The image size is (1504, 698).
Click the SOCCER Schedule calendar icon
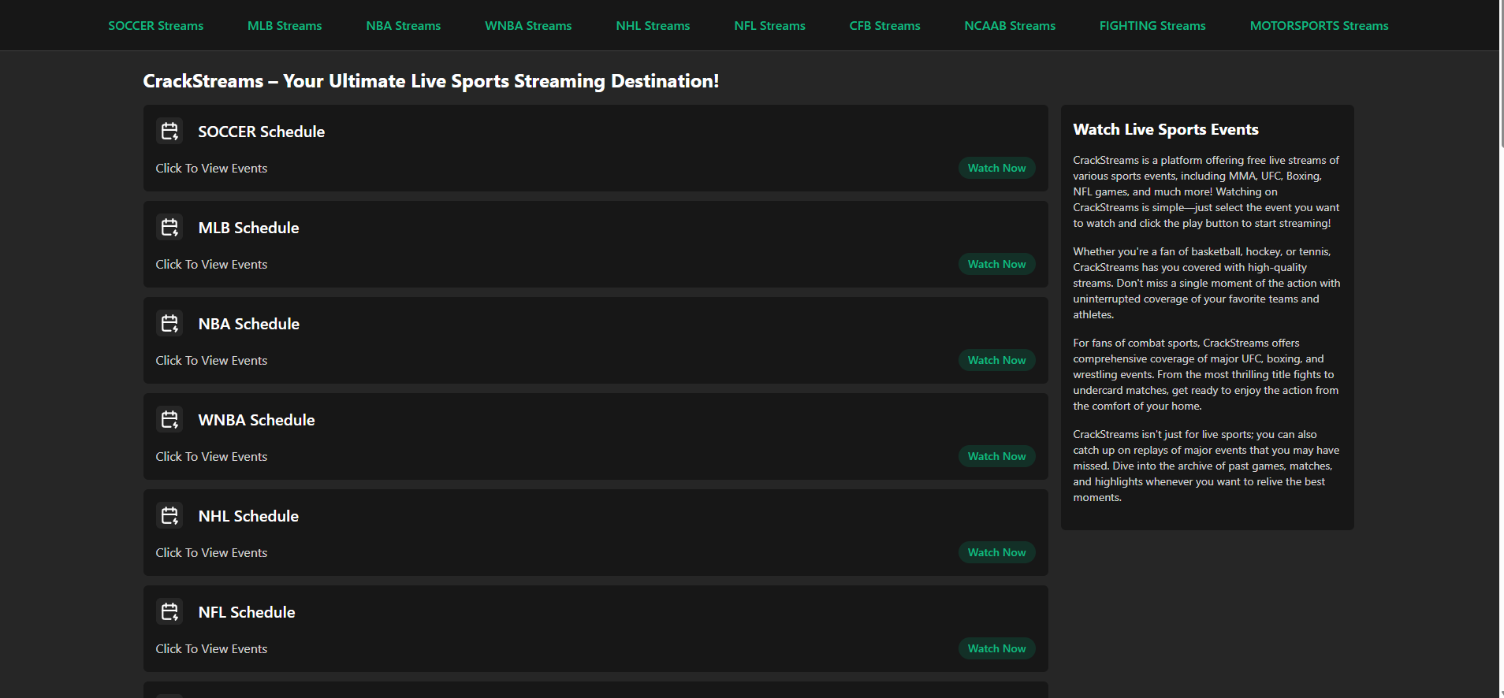click(169, 131)
